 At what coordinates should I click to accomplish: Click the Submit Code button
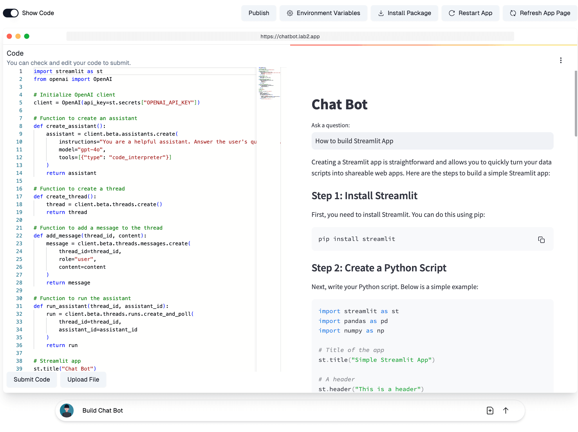point(32,380)
